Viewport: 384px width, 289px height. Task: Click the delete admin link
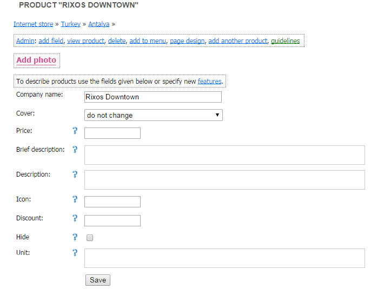coord(117,41)
